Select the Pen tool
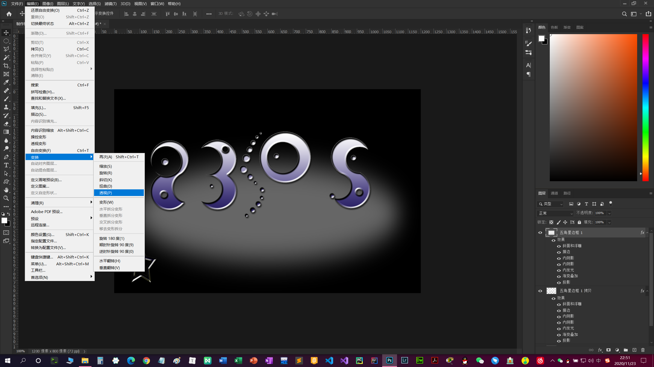The image size is (654, 367). point(6,157)
